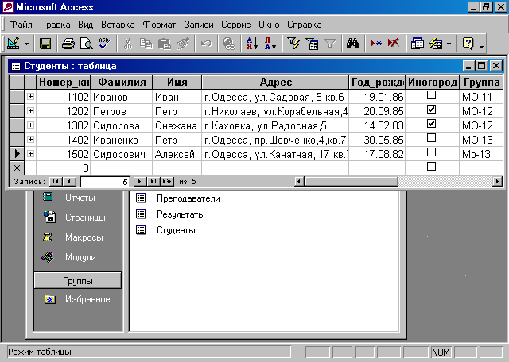Run the Spelling check icon
This screenshot has height=362, width=509.
104,44
